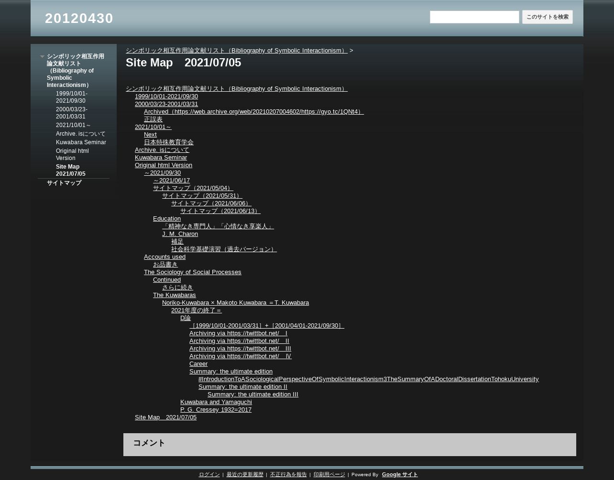
Task: Click the breadcrumb Bibliography link above the title
Action: tap(237, 50)
